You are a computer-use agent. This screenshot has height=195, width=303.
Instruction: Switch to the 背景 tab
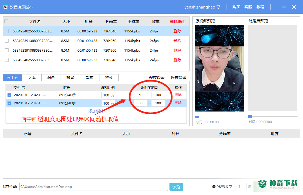[70, 78]
